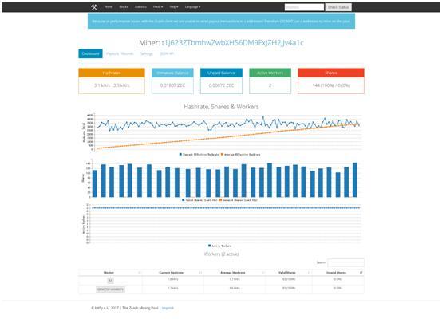
Task: Click the crossed pickaxes logo icon
Action: pyautogui.click(x=94, y=7)
